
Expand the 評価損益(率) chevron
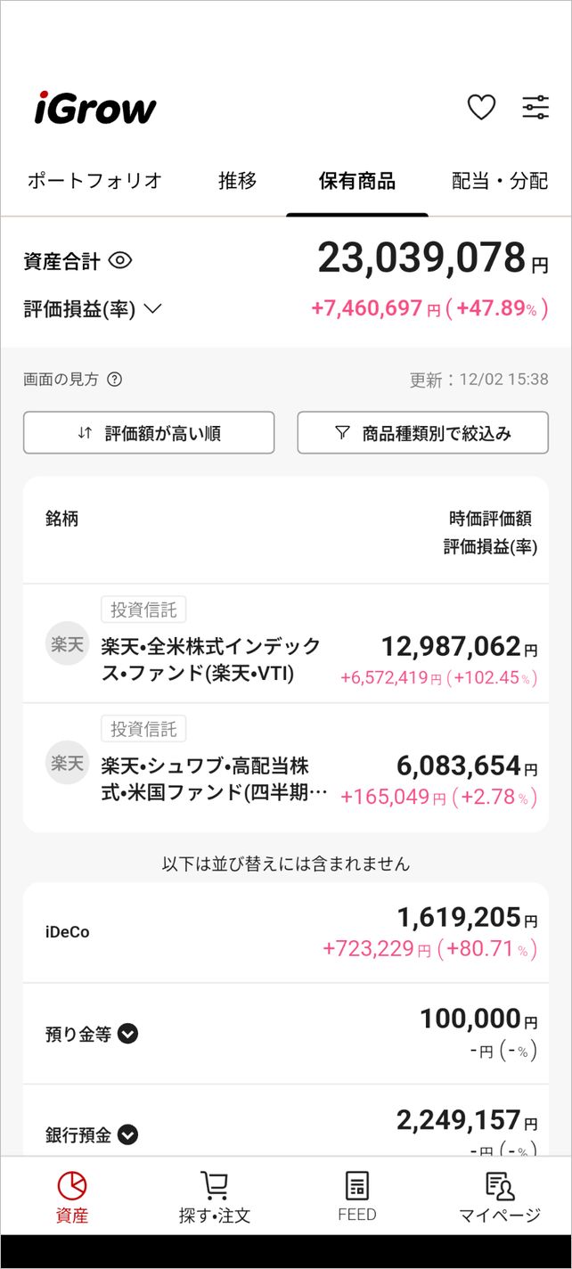[x=152, y=309]
